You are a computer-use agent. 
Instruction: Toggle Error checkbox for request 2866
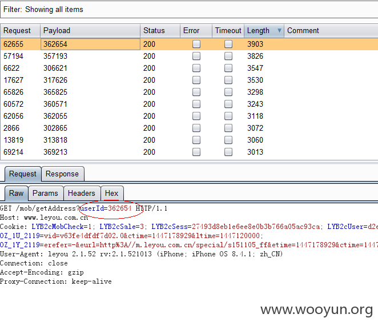196,128
